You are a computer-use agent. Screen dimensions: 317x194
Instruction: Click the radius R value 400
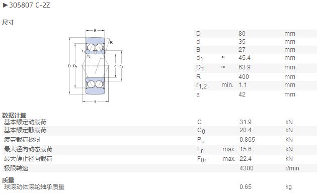coord(244,77)
